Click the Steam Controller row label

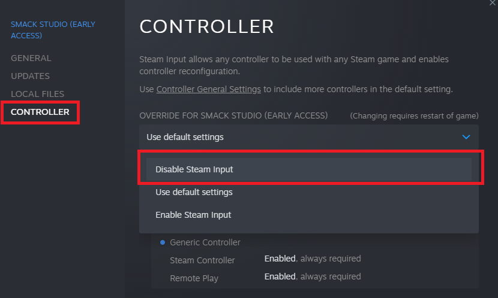pyautogui.click(x=202, y=260)
